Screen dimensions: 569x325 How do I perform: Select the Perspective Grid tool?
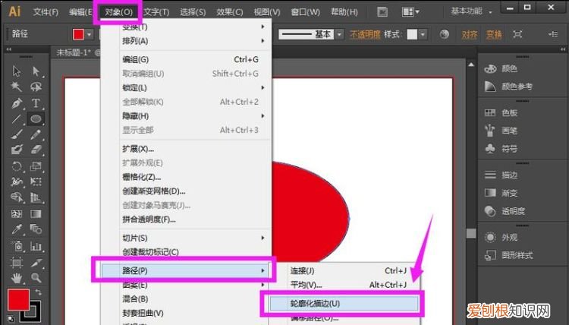tap(36, 197)
